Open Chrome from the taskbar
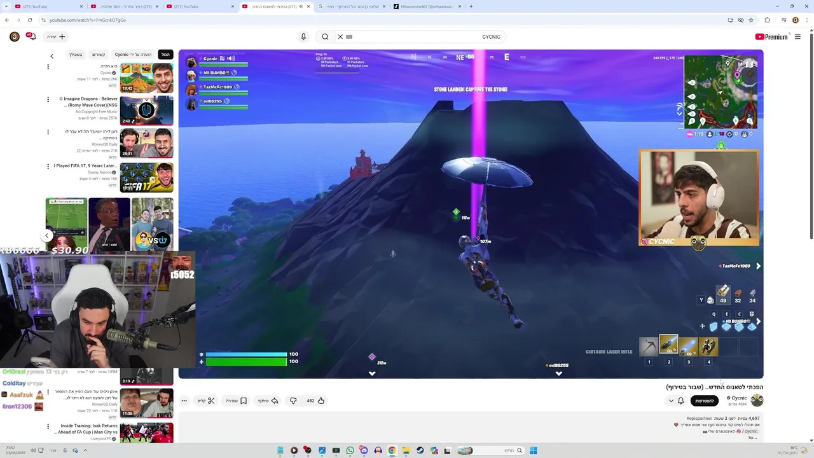The width and height of the screenshot is (814, 458). click(x=392, y=450)
